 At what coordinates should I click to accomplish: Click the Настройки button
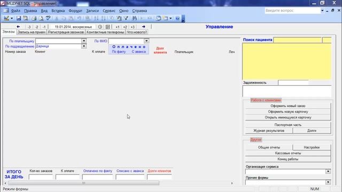[x=312, y=147]
